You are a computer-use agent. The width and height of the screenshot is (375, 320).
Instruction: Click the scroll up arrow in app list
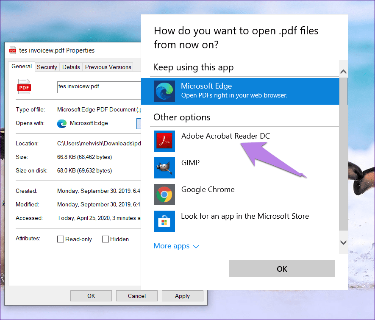343,72
